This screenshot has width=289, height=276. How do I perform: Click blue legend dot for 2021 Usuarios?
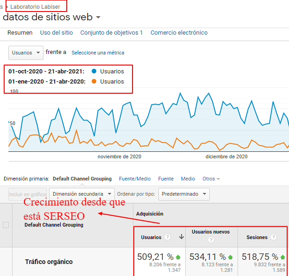tap(94, 72)
